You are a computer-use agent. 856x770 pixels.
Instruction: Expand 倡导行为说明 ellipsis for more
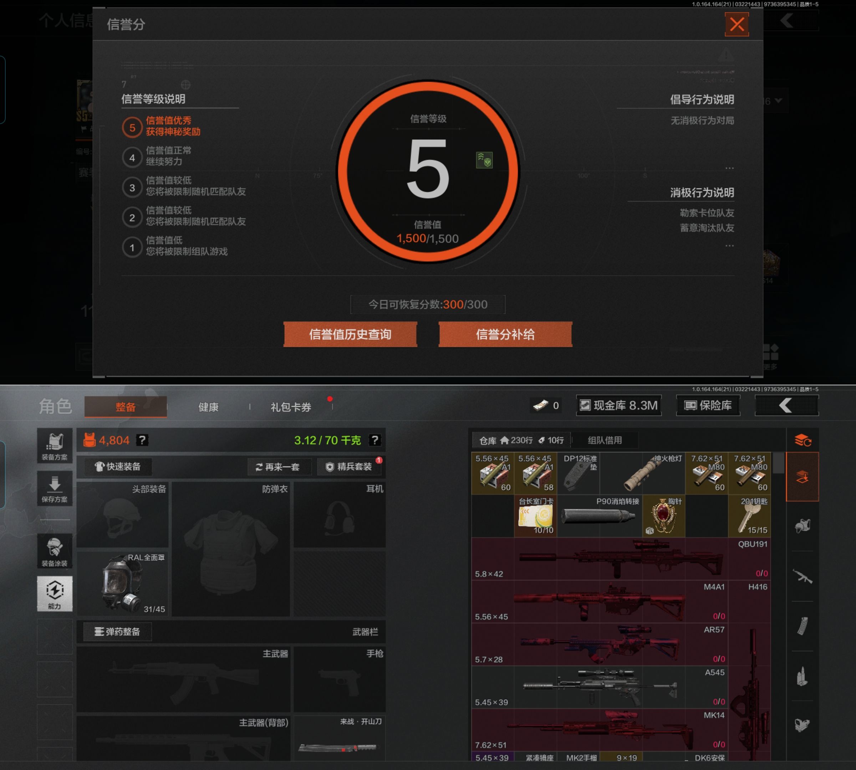[729, 168]
